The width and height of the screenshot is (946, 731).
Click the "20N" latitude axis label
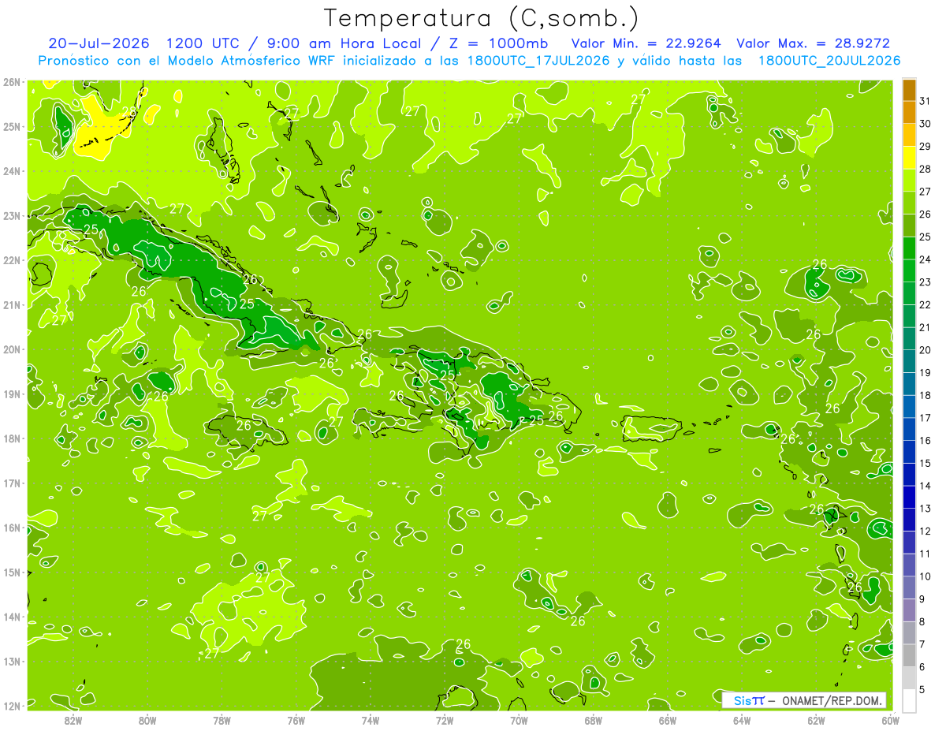pyautogui.click(x=11, y=349)
